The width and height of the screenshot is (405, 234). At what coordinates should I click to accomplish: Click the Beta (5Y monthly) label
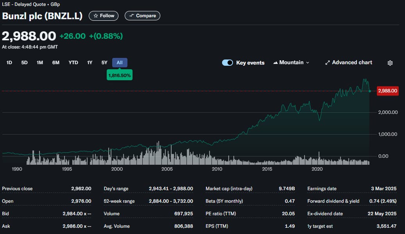[224, 201]
